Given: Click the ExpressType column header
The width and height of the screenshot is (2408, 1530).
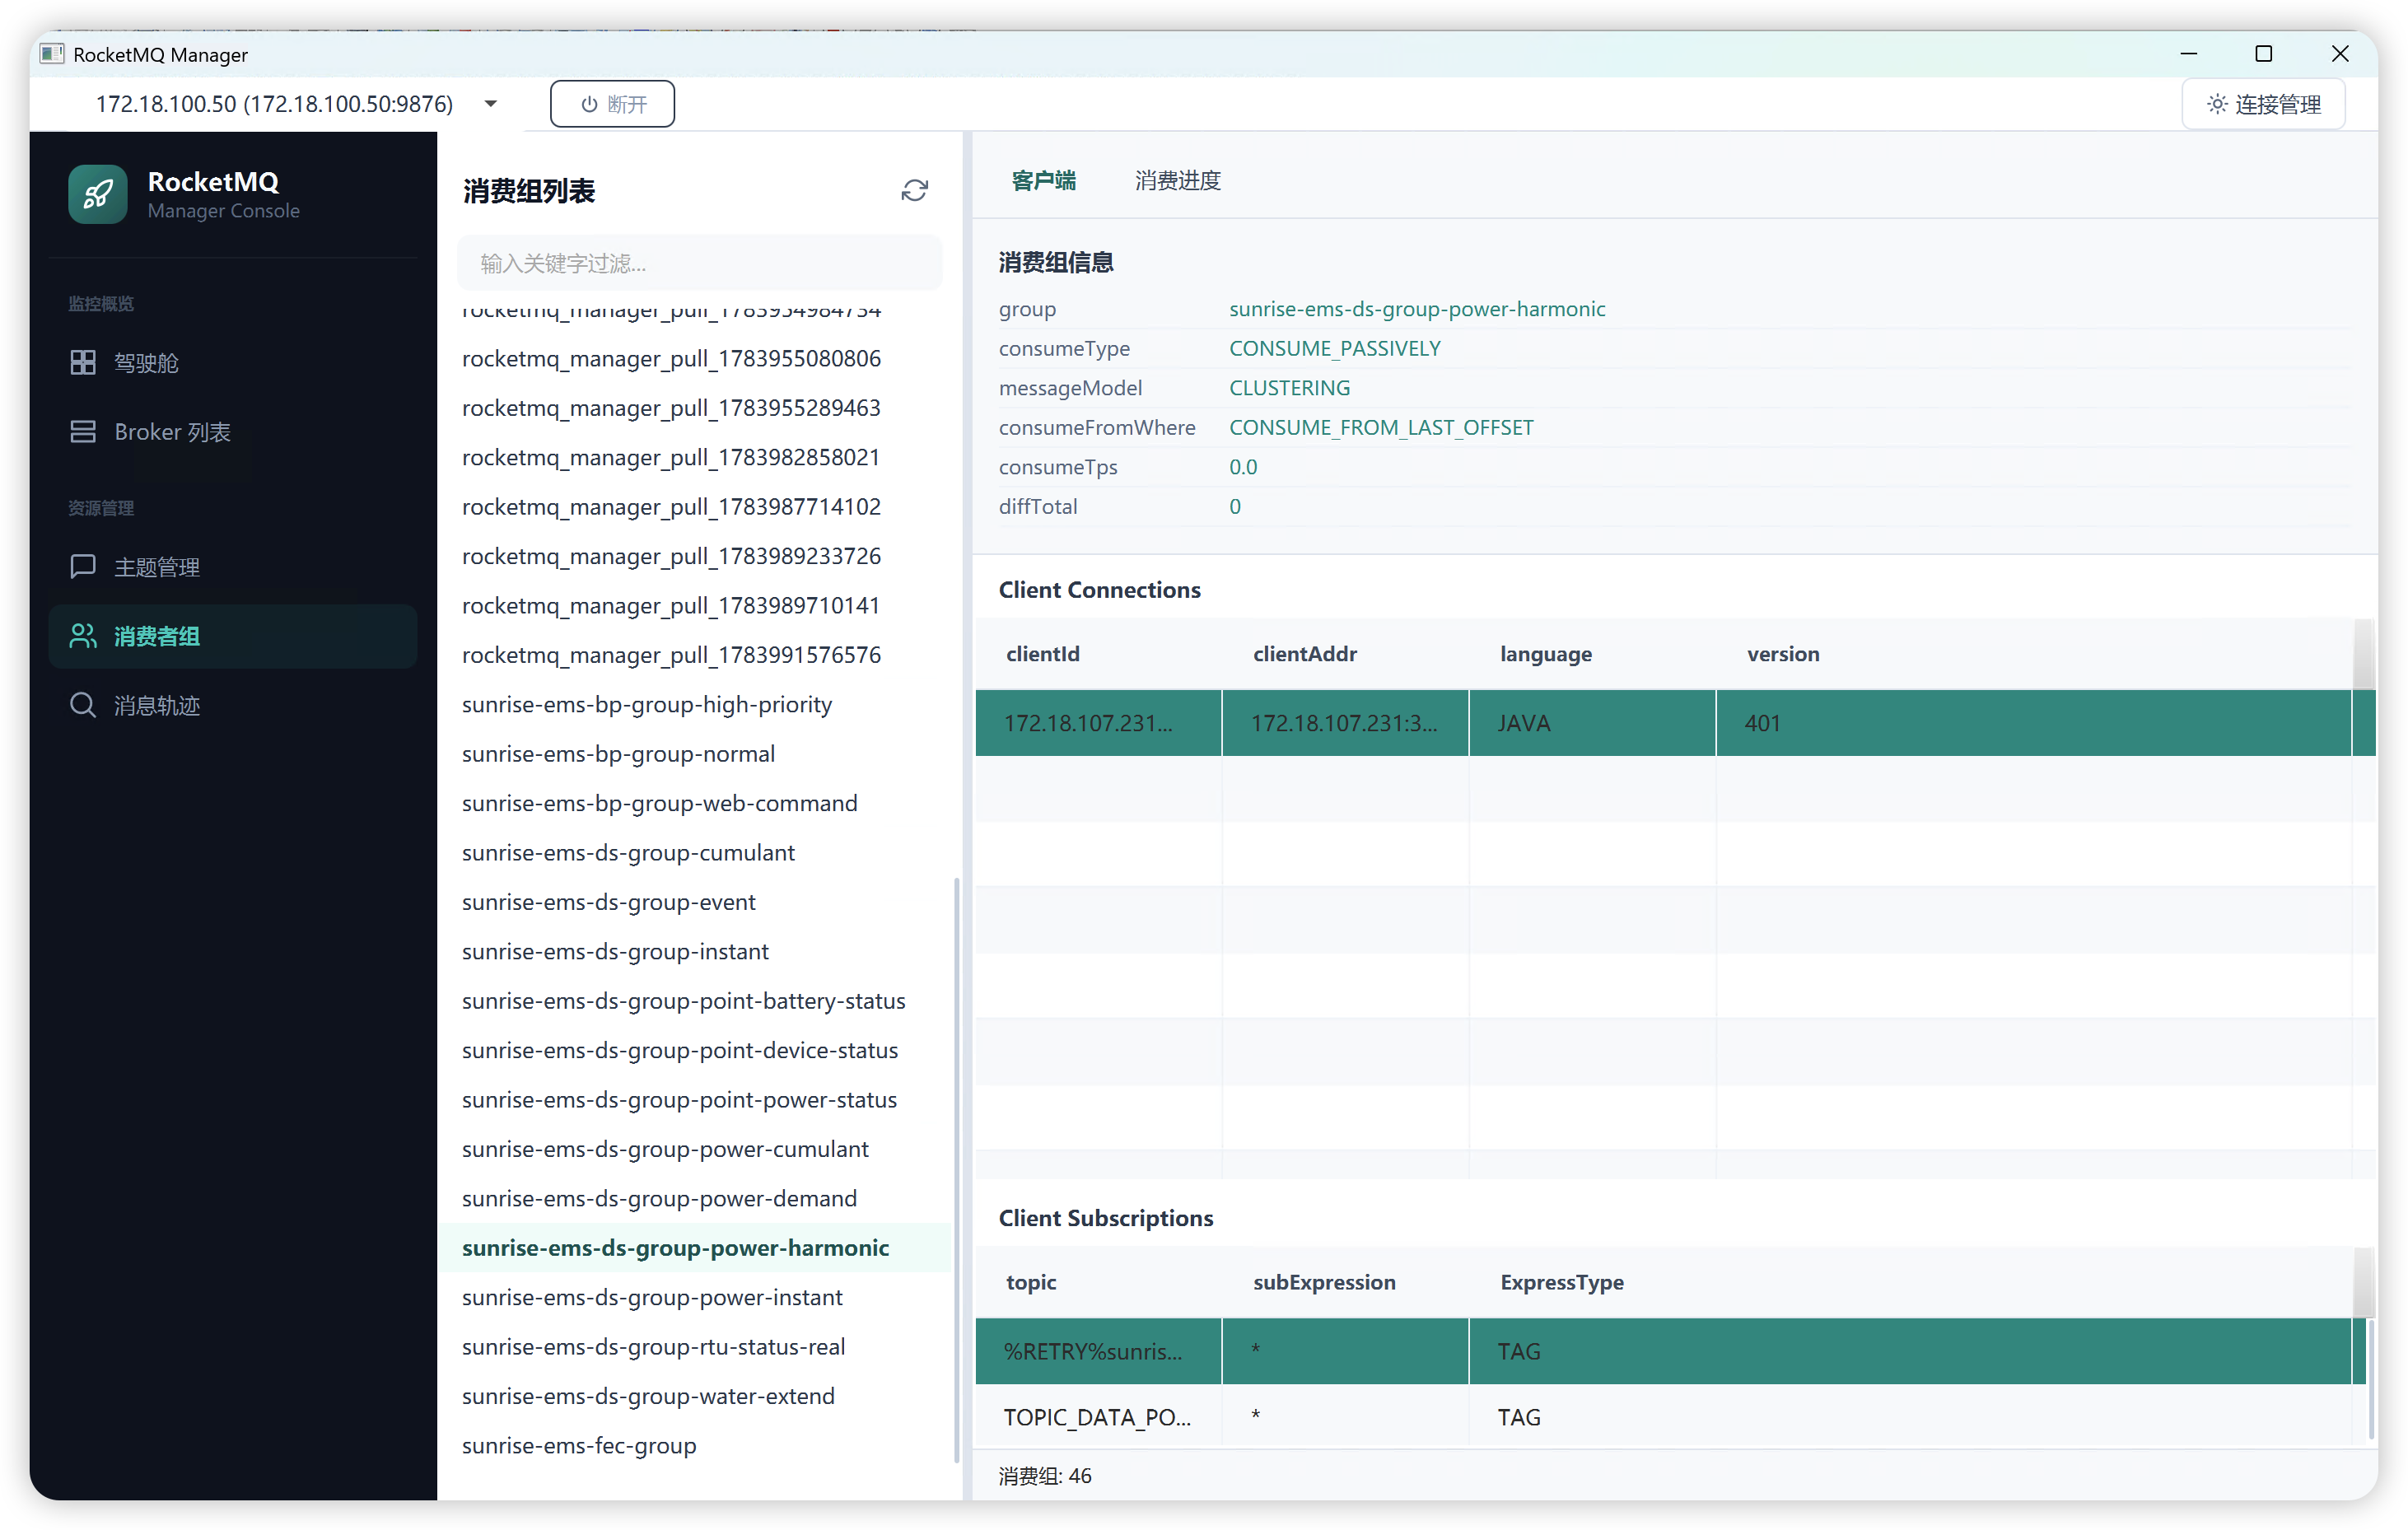Looking at the screenshot, I should click(x=1910, y=1282).
